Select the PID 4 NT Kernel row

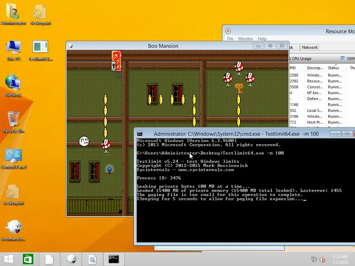[322, 93]
